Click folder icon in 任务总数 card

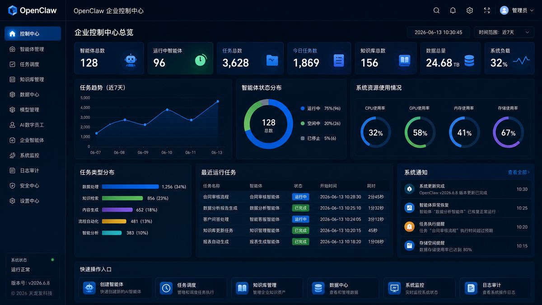tap(272, 60)
